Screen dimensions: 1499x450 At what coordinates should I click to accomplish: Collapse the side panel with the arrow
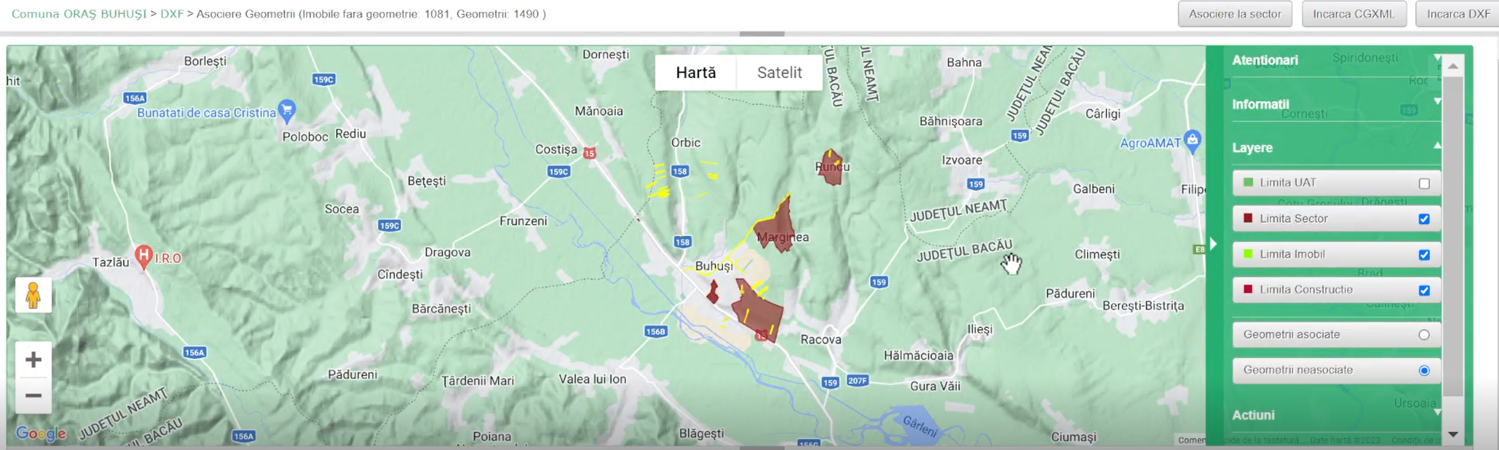(1213, 244)
